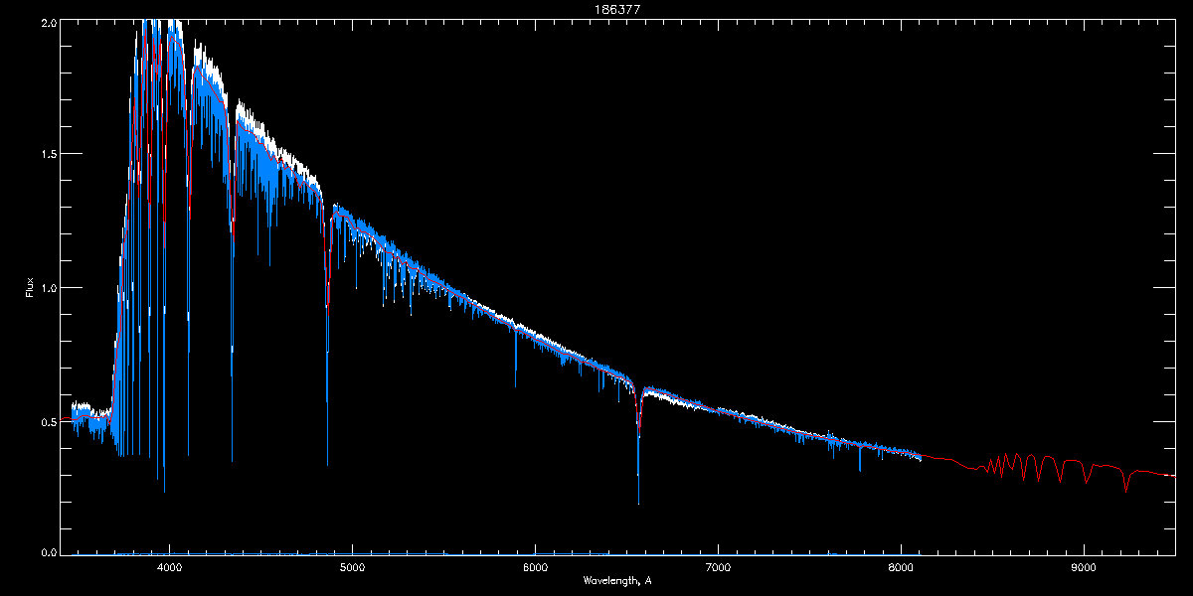This screenshot has width=1193, height=596.
Task: Click the plot title 186377
Action: (x=596, y=7)
